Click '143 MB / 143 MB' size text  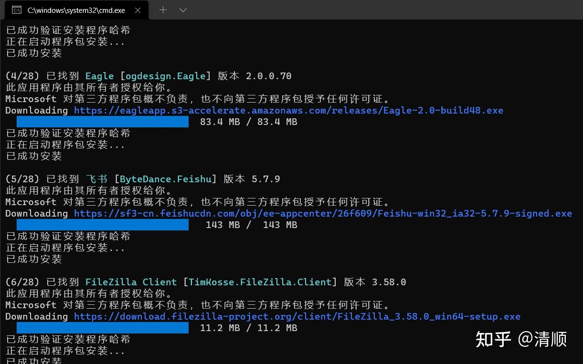252,225
